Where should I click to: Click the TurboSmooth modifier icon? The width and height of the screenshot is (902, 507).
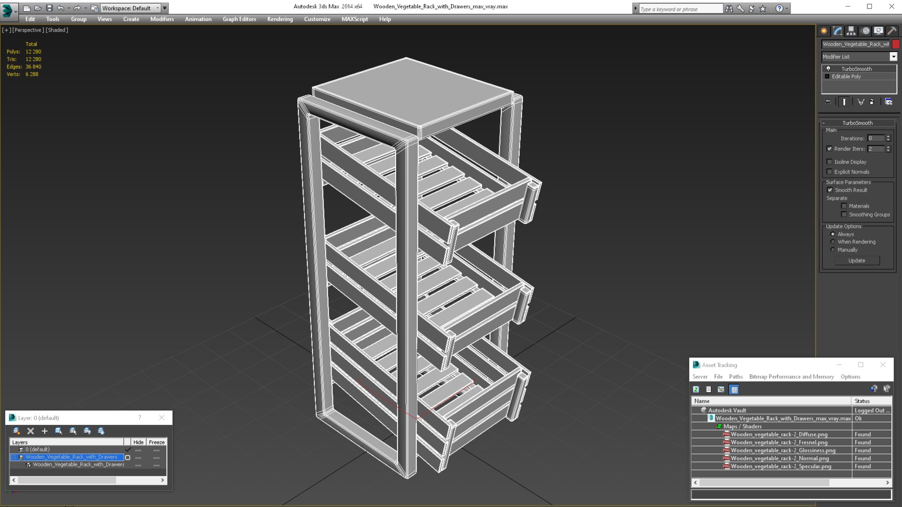(x=828, y=68)
